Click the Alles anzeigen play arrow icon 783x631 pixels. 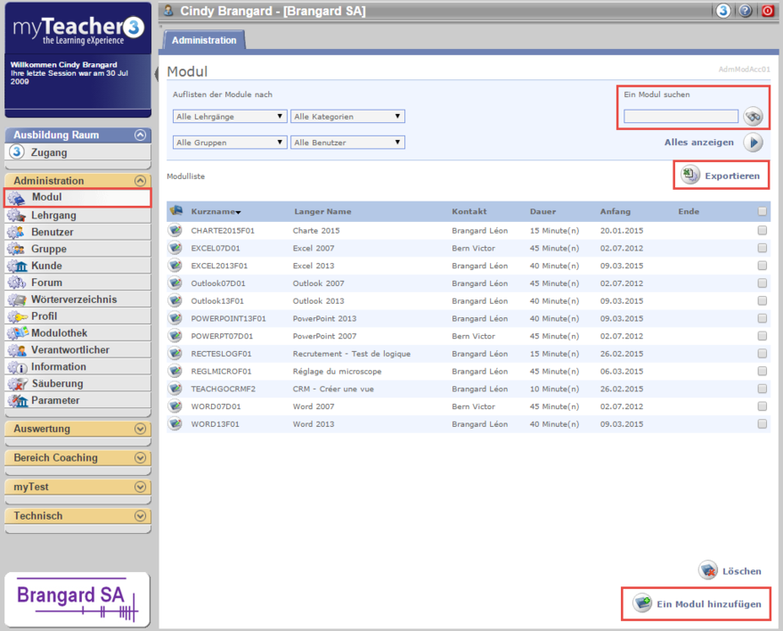tap(754, 143)
